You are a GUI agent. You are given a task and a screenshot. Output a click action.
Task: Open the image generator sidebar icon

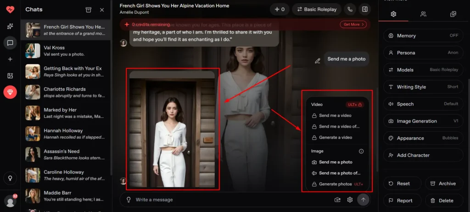click(10, 76)
